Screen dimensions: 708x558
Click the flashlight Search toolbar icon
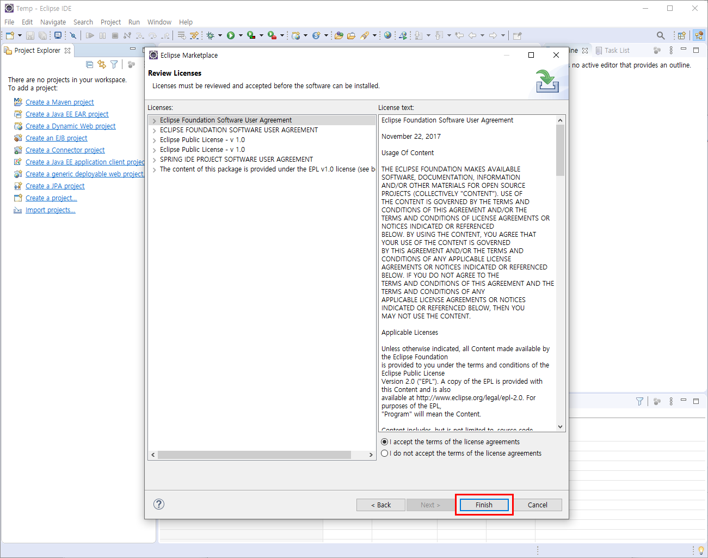(365, 35)
